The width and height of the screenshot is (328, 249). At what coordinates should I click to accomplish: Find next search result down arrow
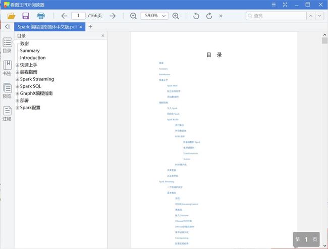tap(319, 16)
